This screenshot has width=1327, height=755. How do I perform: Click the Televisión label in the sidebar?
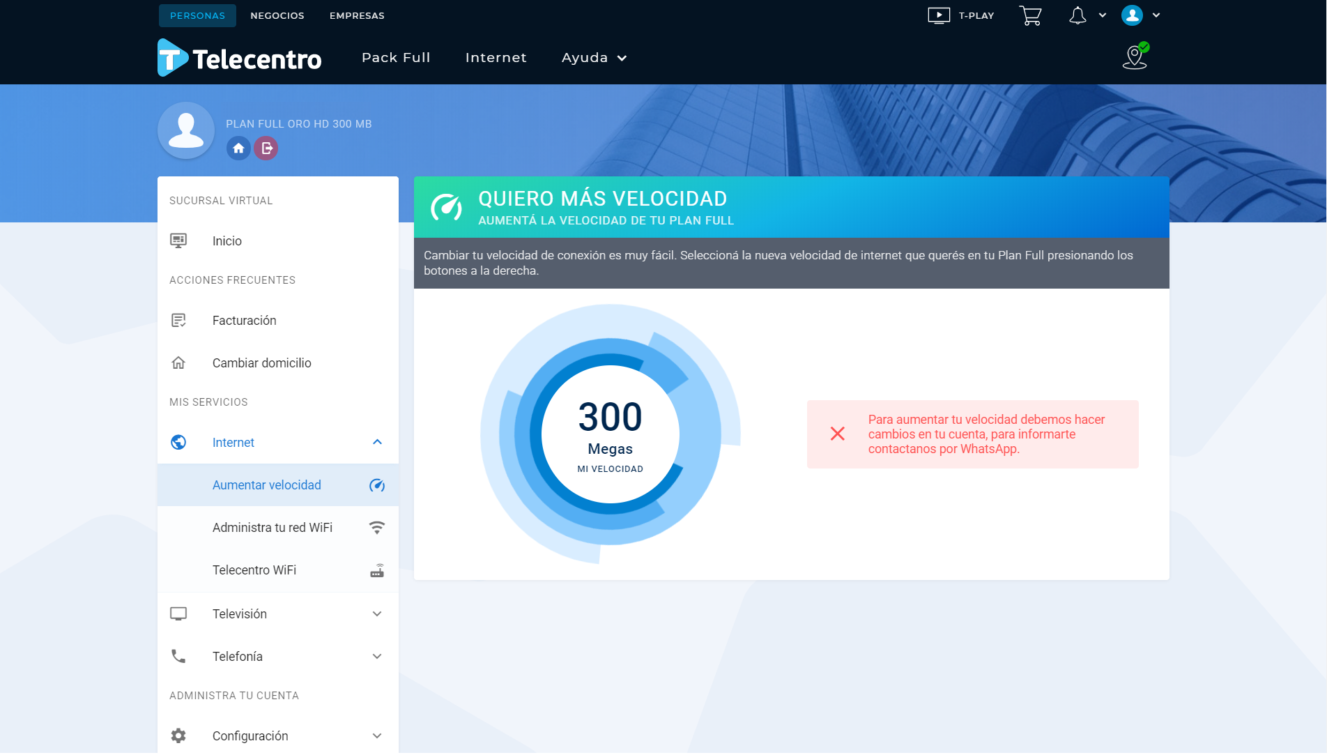240,614
